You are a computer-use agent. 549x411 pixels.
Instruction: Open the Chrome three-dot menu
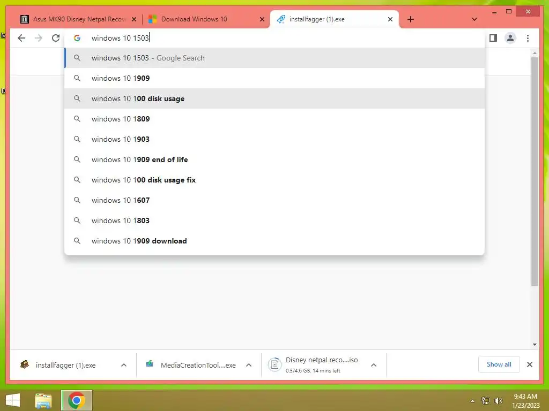[528, 38]
